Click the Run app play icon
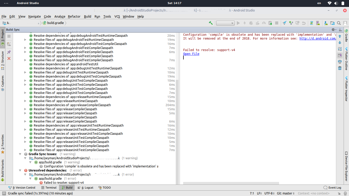Screen dimensions: 349x196 238,23
